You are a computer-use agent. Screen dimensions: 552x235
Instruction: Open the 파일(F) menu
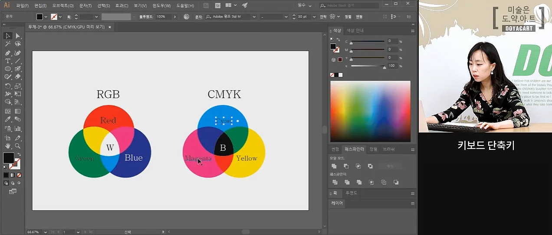[22, 6]
